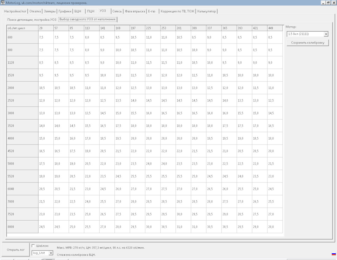The width and height of the screenshot is (337, 260).
Task: Select column header 449
Action: pyautogui.click(x=275, y=28)
